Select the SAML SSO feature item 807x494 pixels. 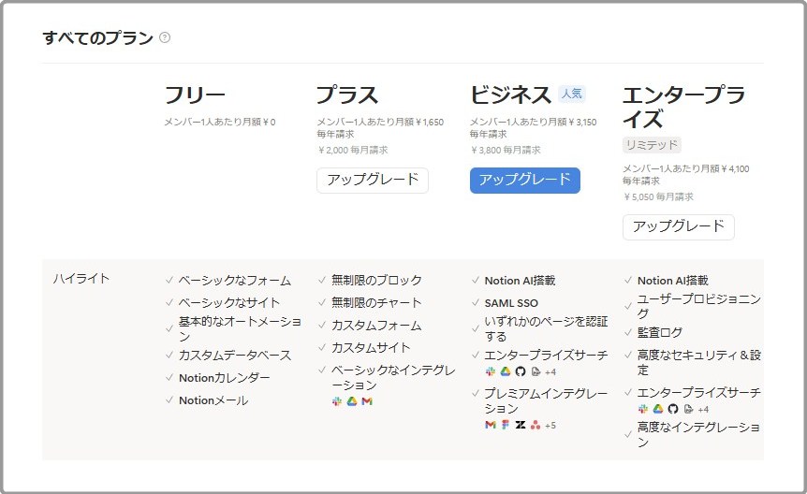pos(510,303)
